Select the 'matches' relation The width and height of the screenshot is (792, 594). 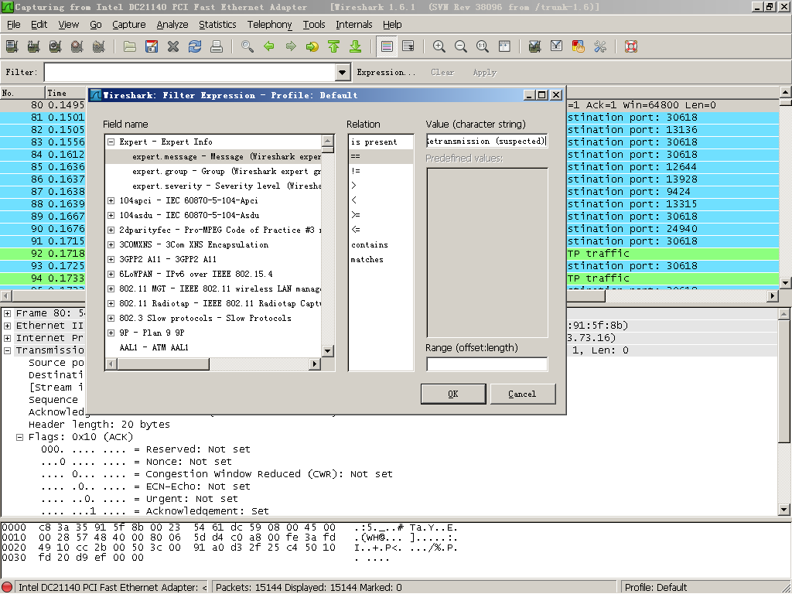tap(381, 260)
